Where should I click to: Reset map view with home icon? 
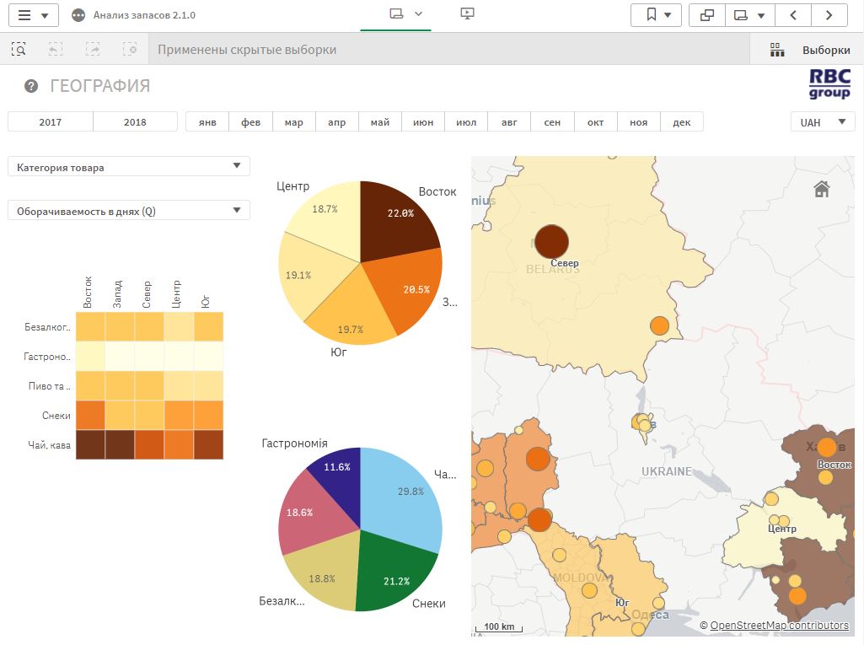[x=822, y=189]
